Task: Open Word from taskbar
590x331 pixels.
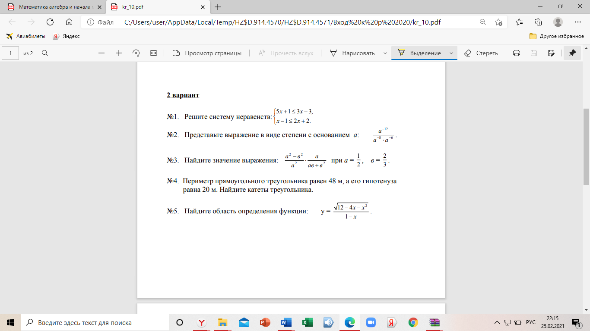Action: click(286, 322)
